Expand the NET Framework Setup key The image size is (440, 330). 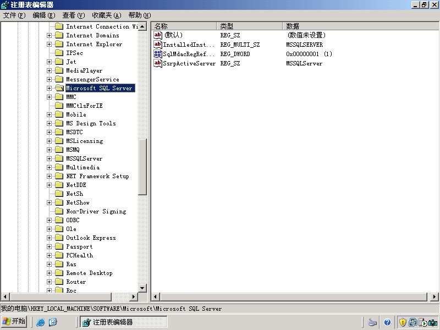[49, 176]
